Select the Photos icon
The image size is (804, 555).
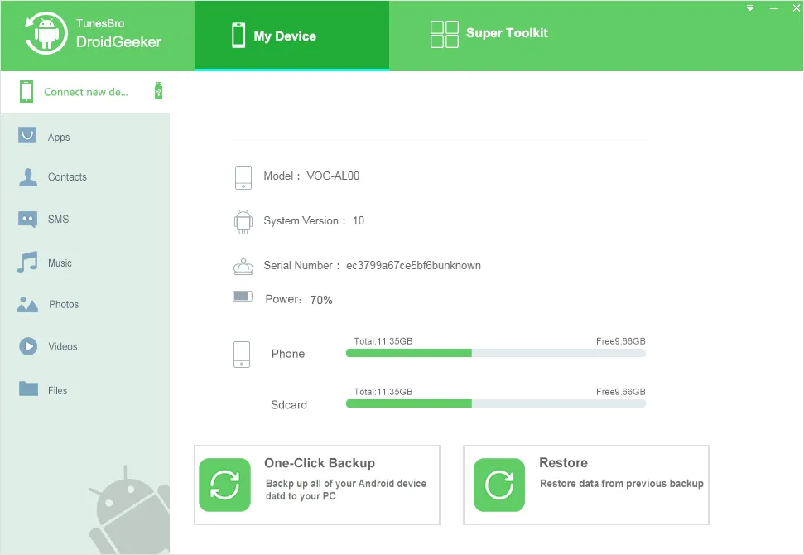point(27,304)
